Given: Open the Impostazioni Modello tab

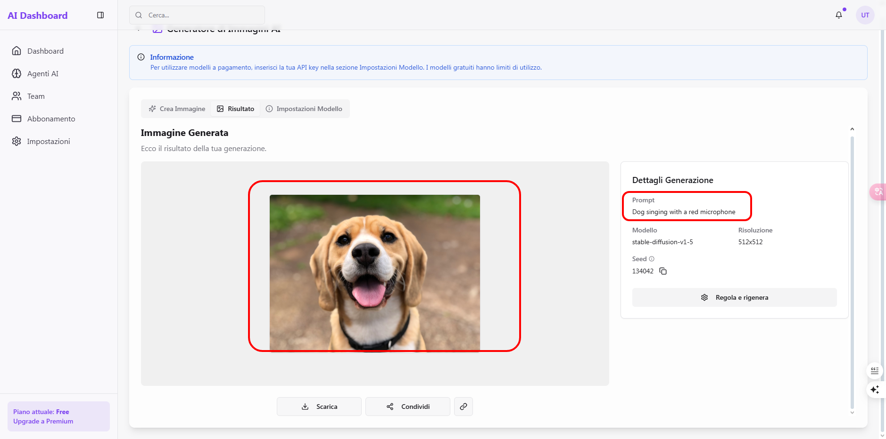Looking at the screenshot, I should coord(304,109).
